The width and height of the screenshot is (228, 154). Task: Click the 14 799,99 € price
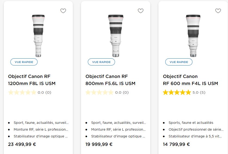pyautogui.click(x=176, y=144)
